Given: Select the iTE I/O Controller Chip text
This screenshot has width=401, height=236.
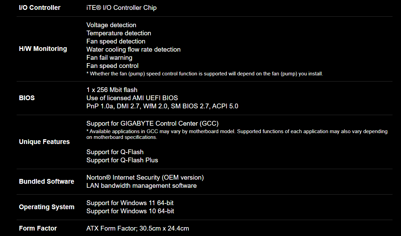Looking at the screenshot, I should pyautogui.click(x=121, y=8).
